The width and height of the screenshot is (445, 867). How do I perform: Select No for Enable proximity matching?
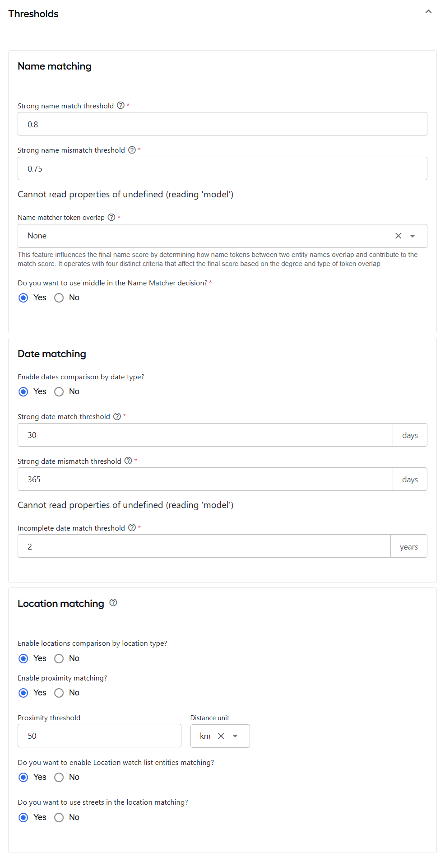pos(59,693)
